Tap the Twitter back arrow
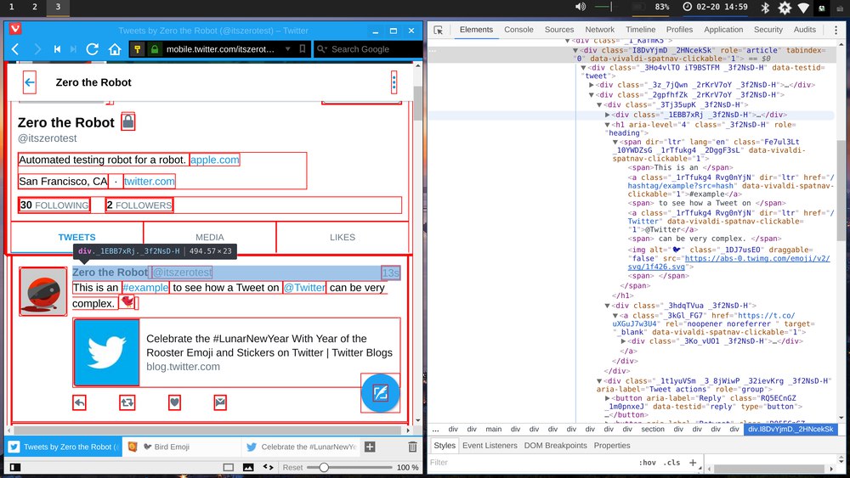The image size is (850, 478). (29, 82)
